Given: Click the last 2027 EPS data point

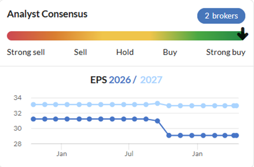Looking at the screenshot, I should click(236, 106).
